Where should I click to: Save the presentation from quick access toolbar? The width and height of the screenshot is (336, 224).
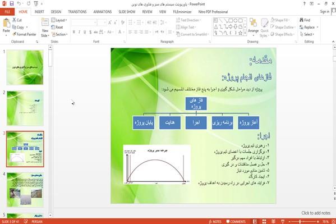tap(12, 3)
